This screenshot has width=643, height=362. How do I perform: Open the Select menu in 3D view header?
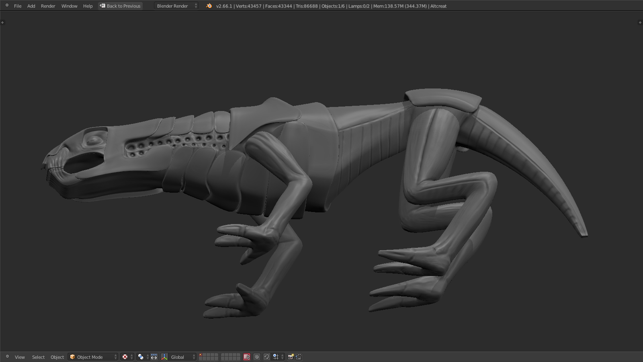coord(38,357)
